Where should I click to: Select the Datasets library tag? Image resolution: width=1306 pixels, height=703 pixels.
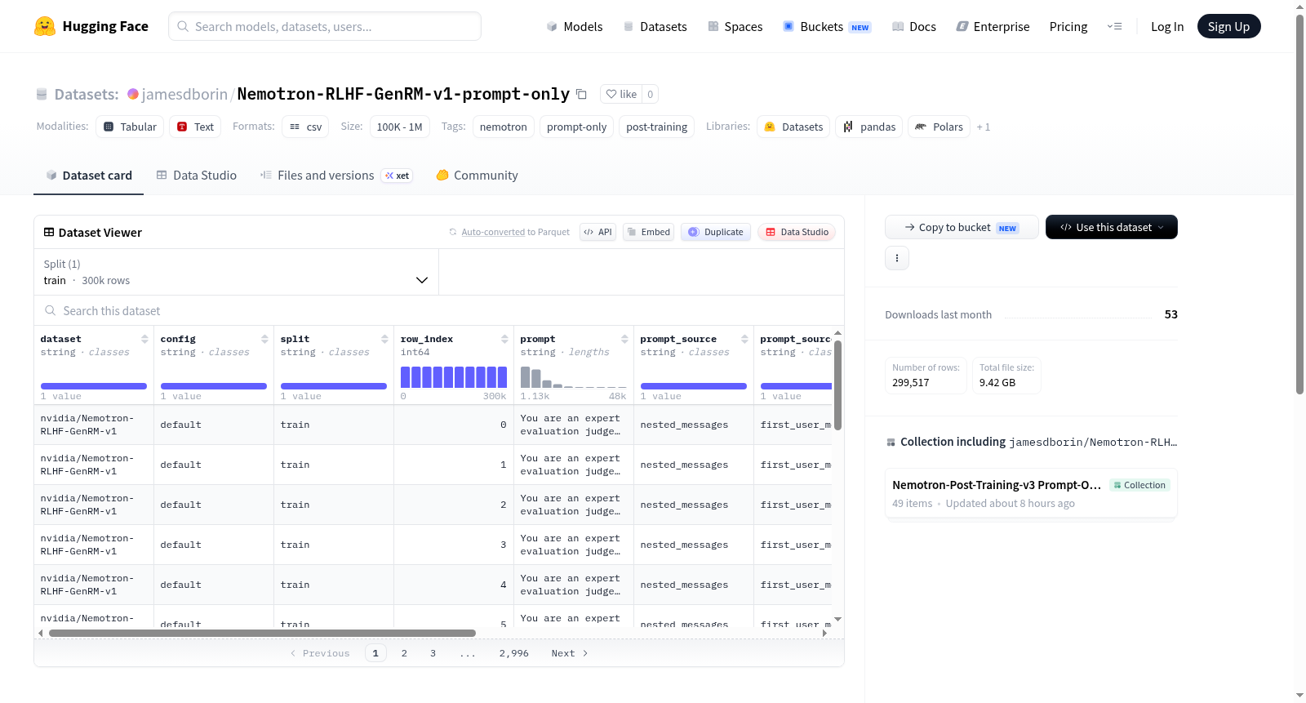(793, 127)
